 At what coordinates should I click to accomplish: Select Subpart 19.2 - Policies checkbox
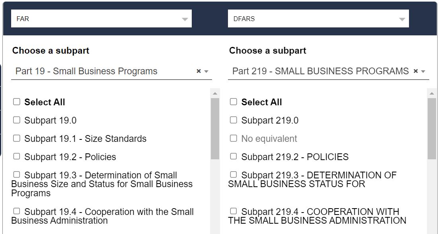tap(17, 157)
